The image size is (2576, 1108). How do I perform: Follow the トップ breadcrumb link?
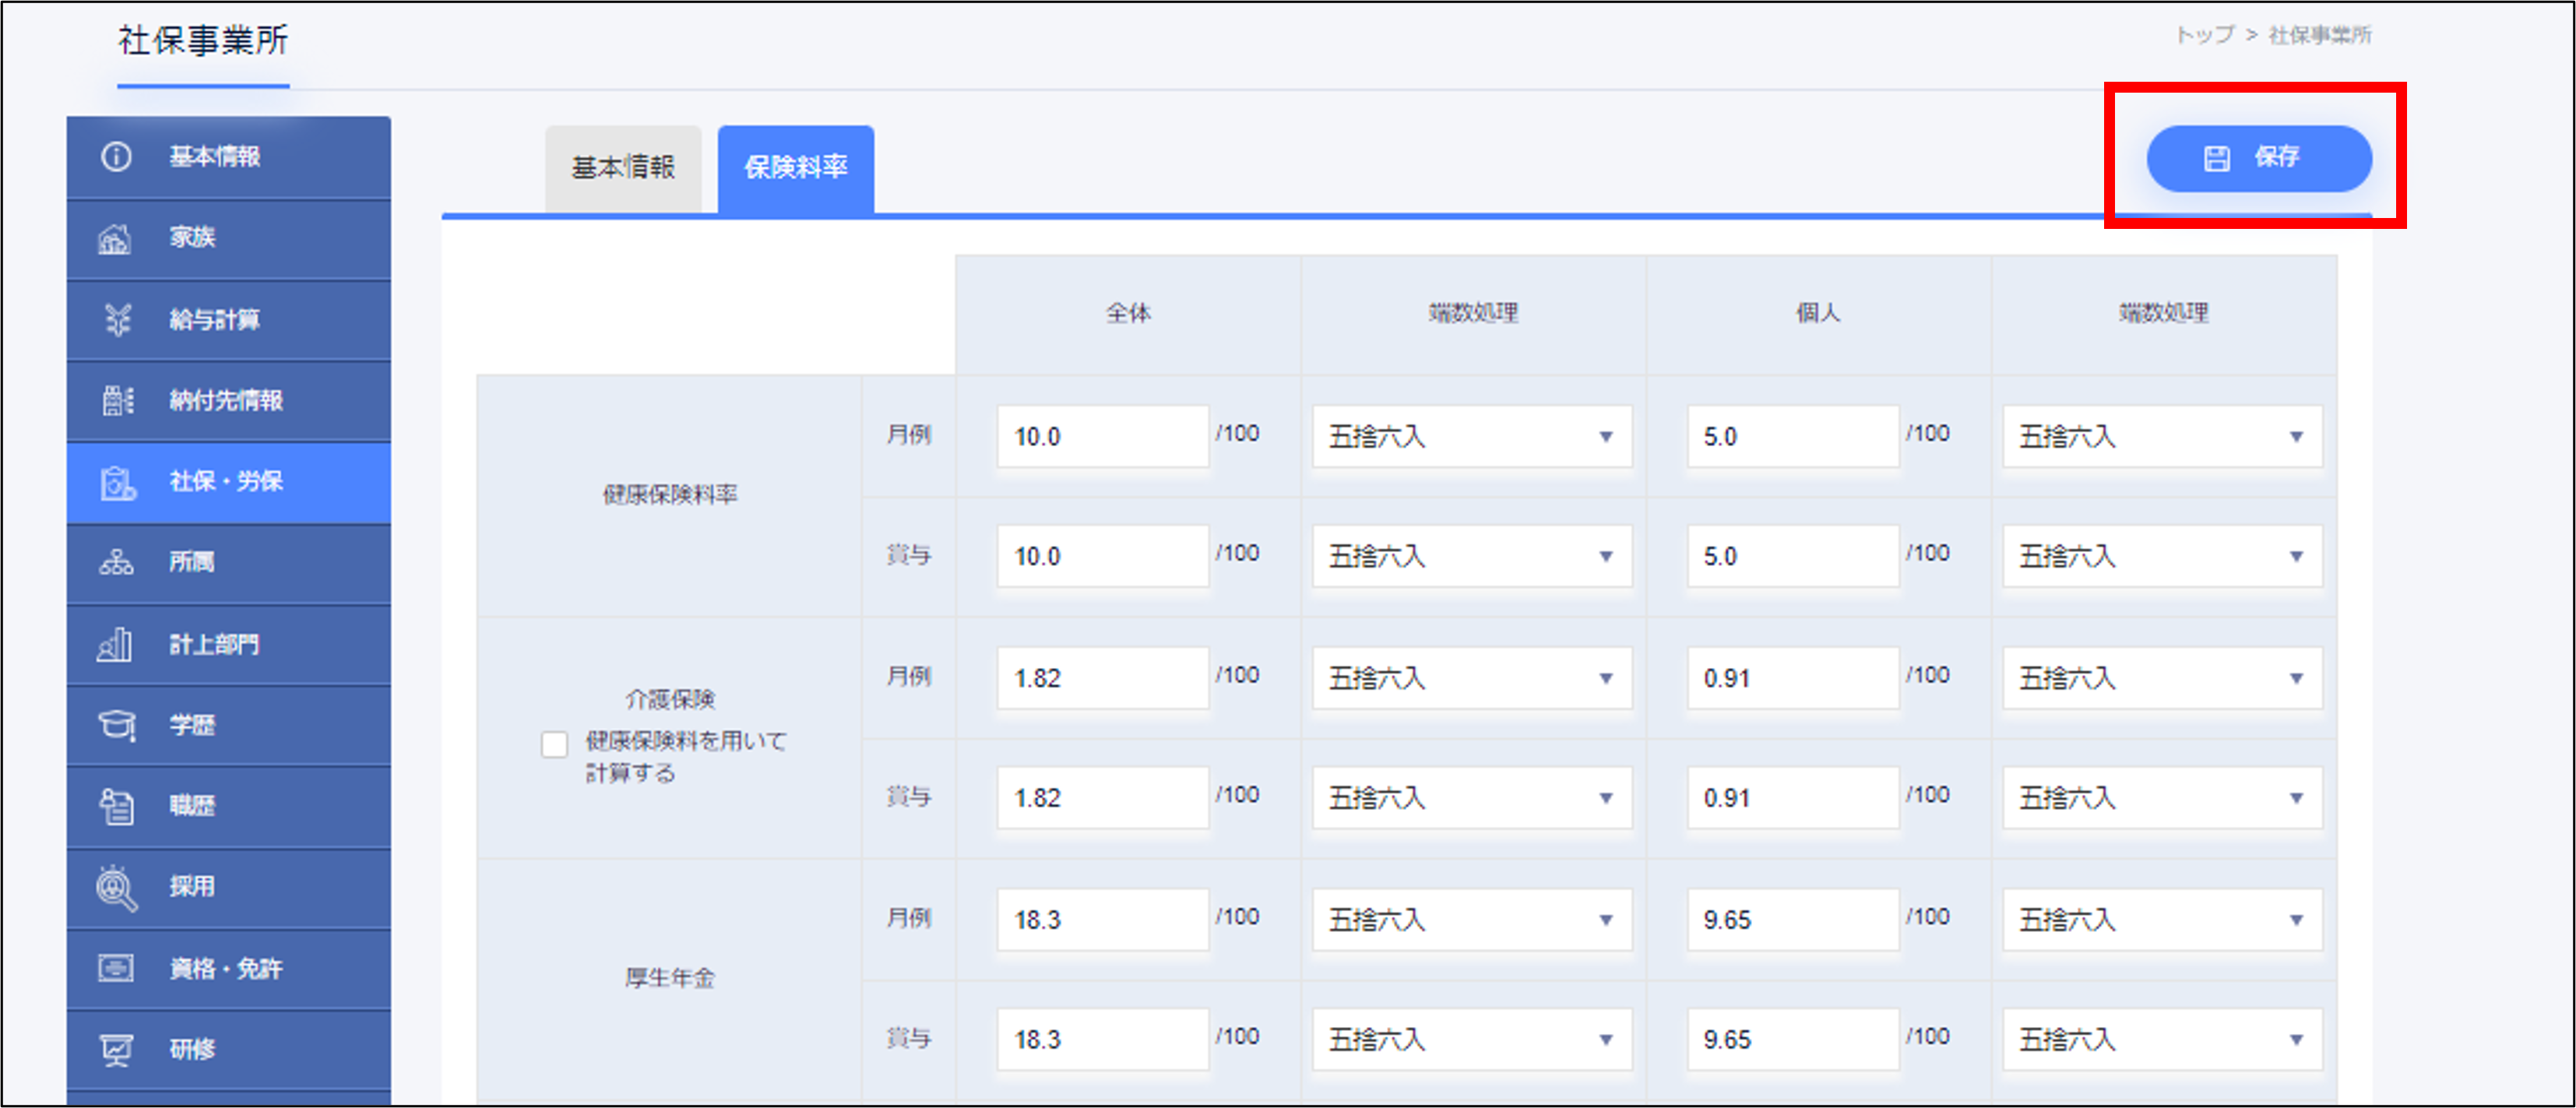click(x=2205, y=35)
